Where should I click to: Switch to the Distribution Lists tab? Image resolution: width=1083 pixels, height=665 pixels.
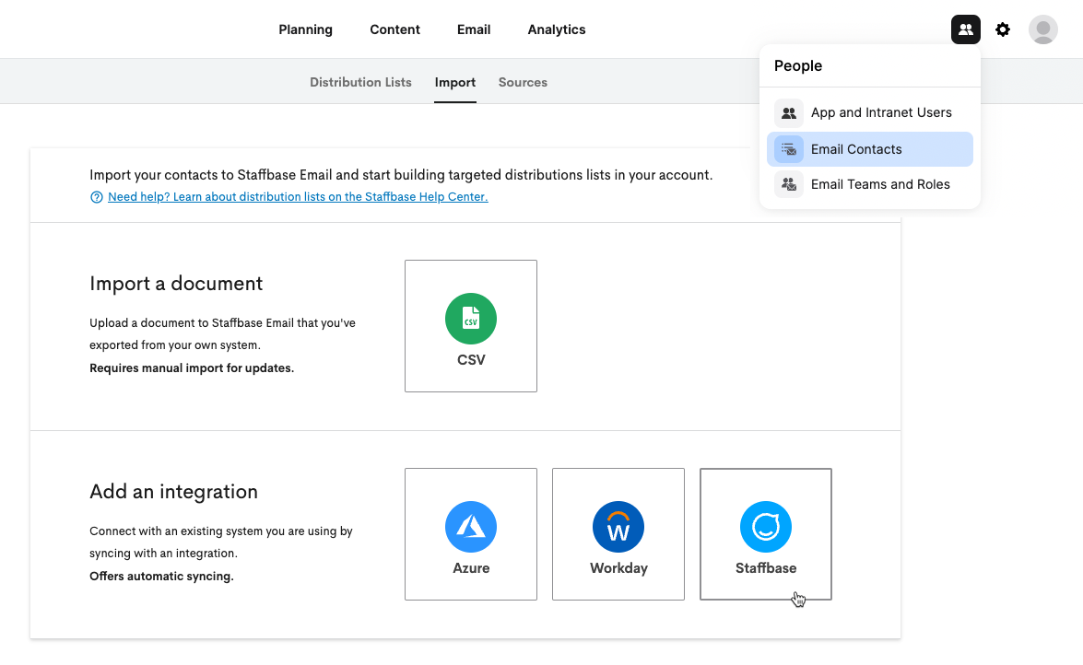360,82
